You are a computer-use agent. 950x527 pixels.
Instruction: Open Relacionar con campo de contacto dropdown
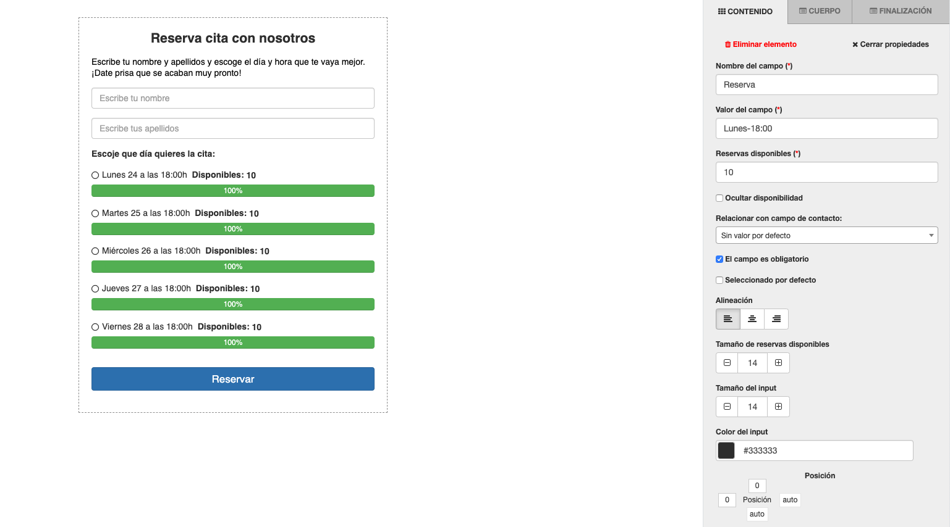click(826, 235)
